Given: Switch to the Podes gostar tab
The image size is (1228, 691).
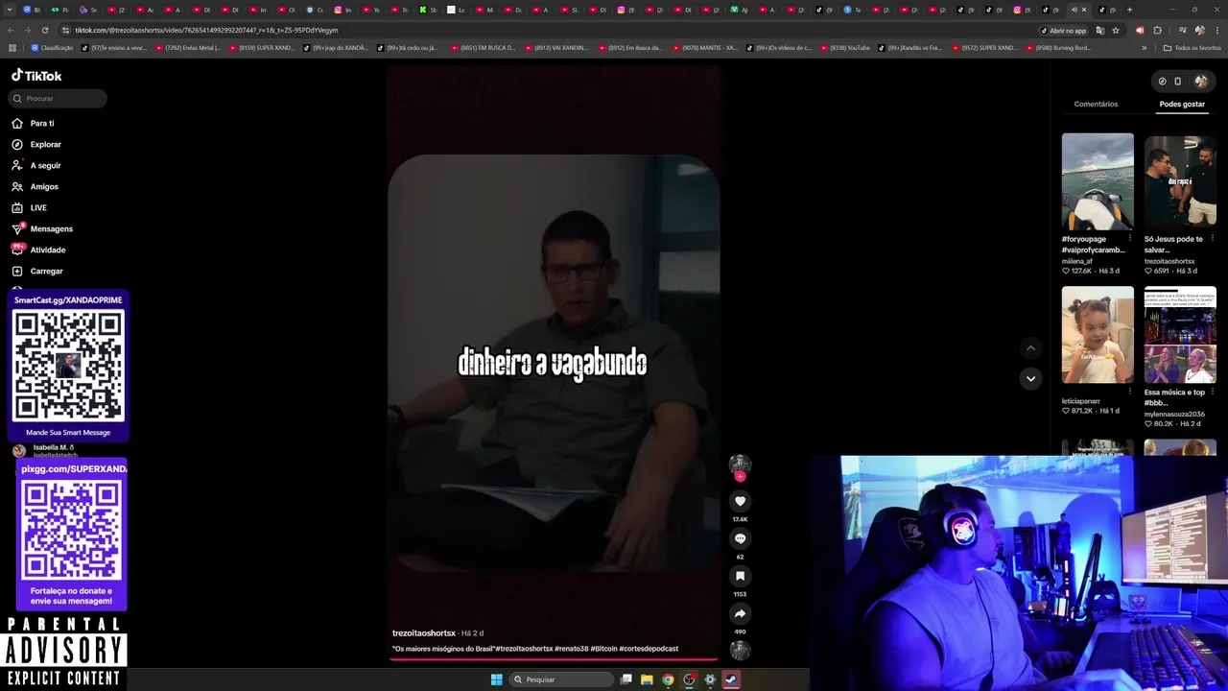Looking at the screenshot, I should pos(1182,104).
